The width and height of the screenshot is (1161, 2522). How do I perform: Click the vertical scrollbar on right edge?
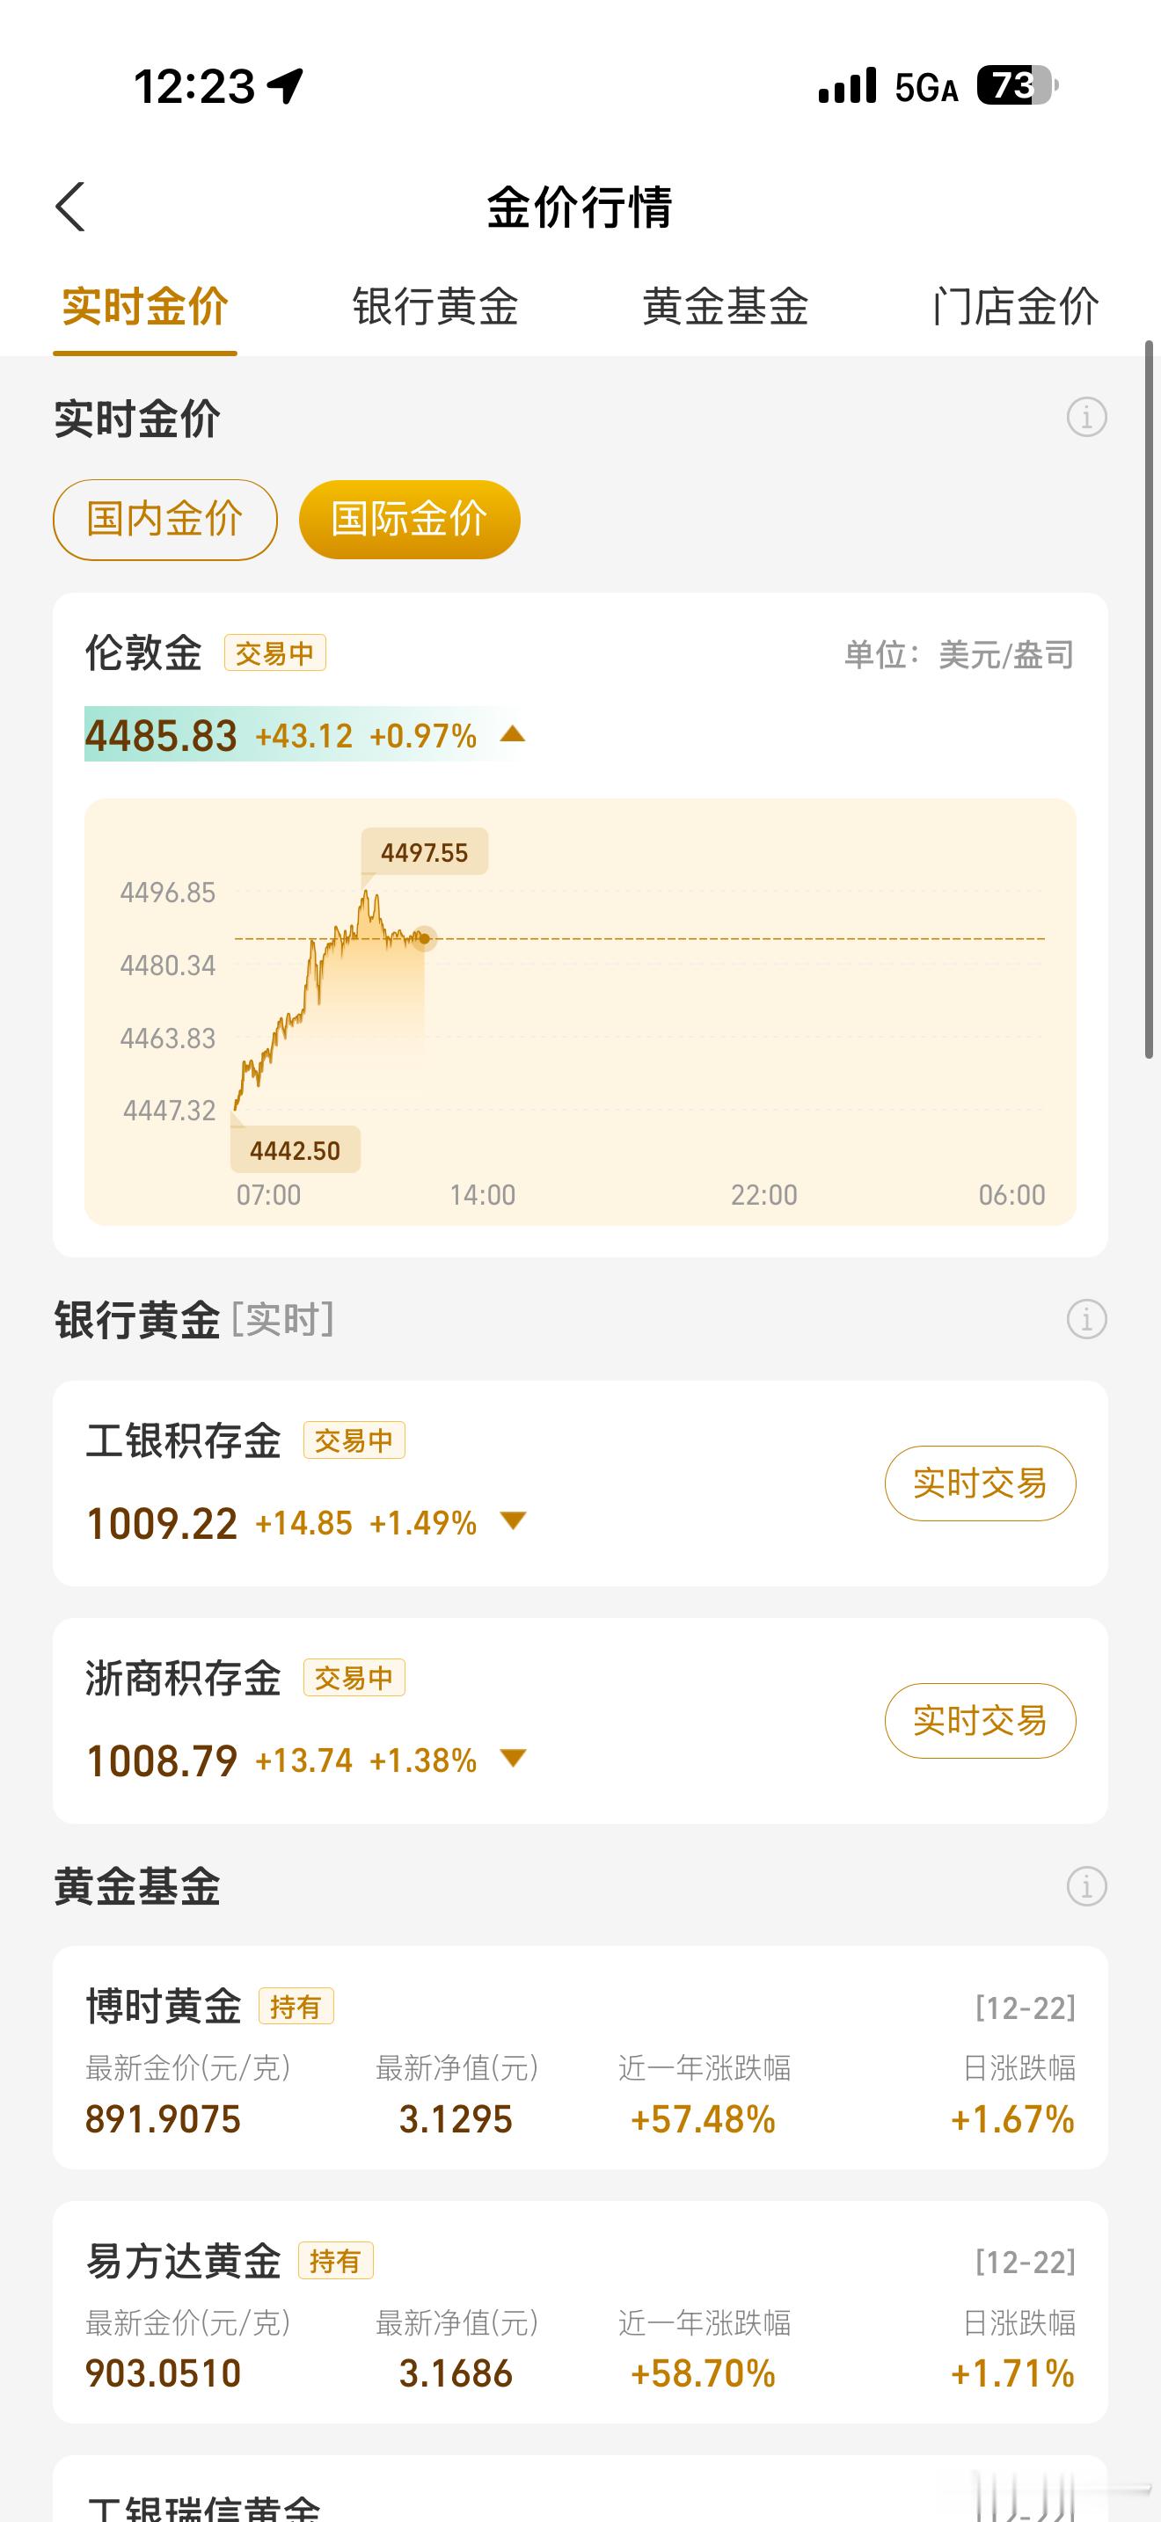(1150, 699)
